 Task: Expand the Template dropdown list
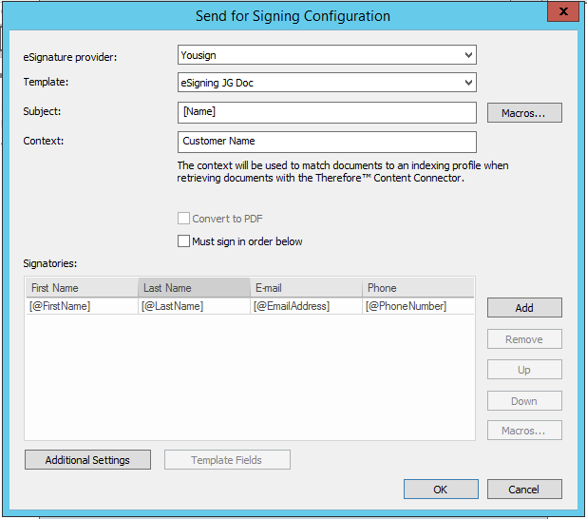click(x=327, y=83)
